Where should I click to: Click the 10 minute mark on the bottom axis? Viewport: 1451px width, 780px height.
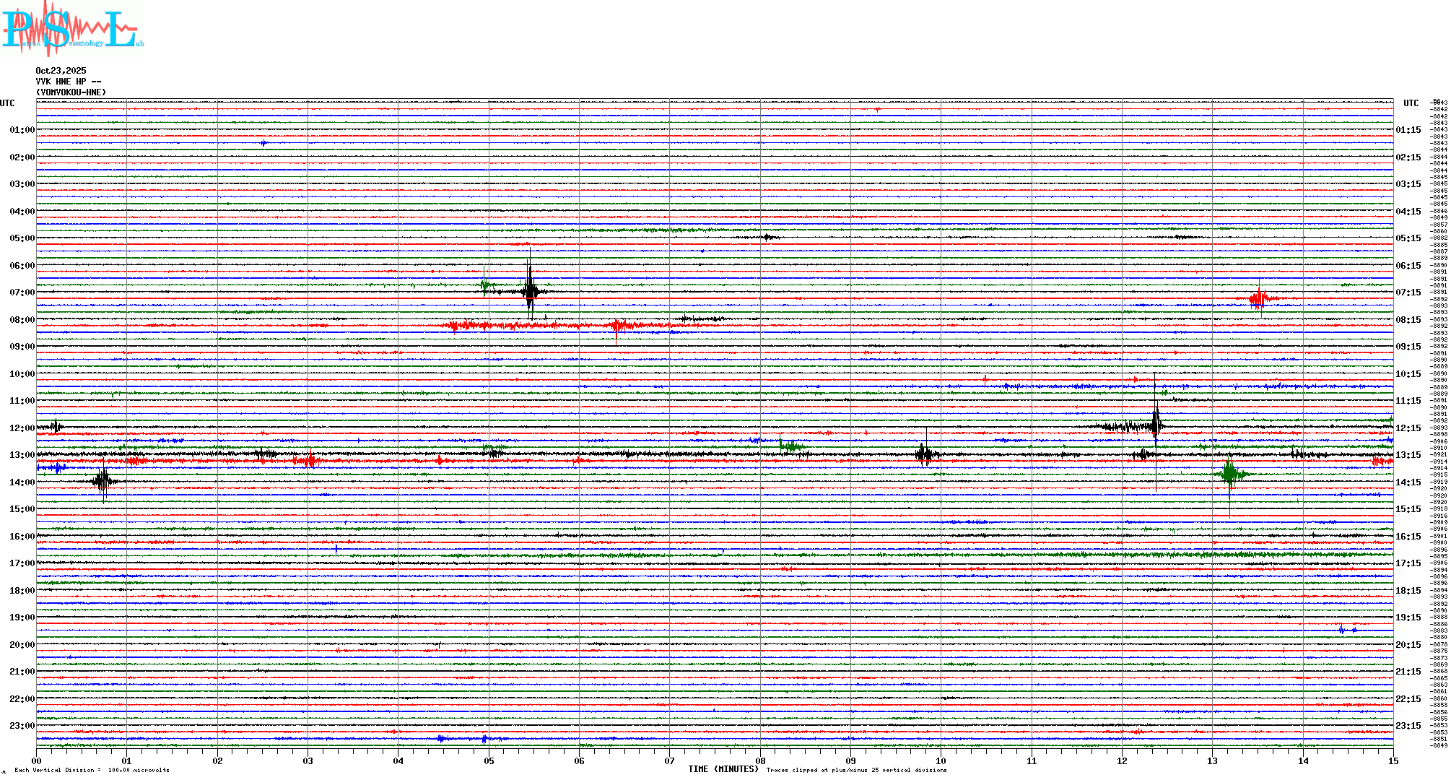click(x=941, y=760)
